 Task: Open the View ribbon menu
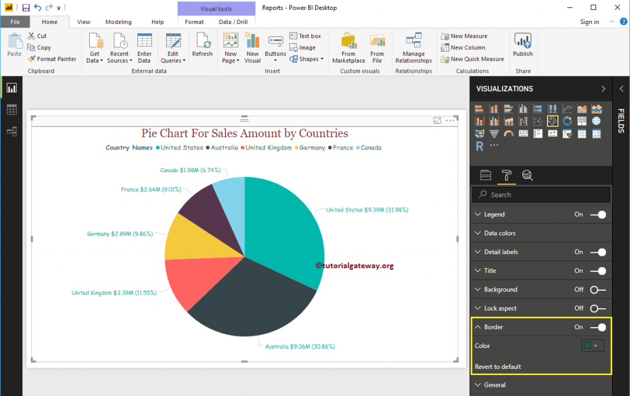pos(84,22)
